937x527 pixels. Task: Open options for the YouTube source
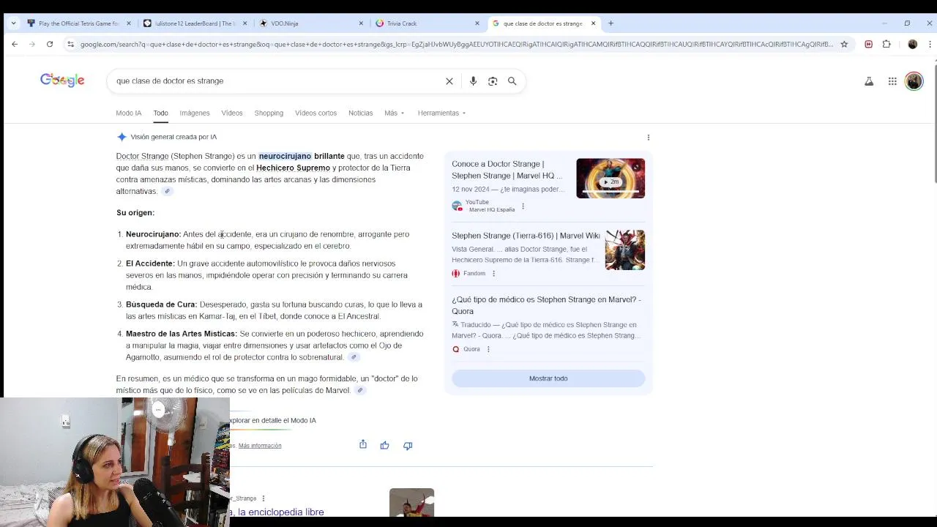click(523, 206)
